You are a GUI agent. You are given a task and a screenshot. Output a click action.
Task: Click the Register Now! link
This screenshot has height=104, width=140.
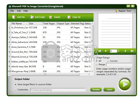(125, 11)
